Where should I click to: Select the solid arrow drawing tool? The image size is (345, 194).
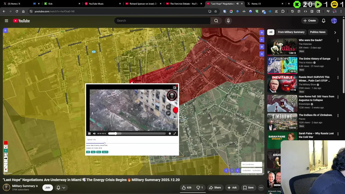coord(6,158)
